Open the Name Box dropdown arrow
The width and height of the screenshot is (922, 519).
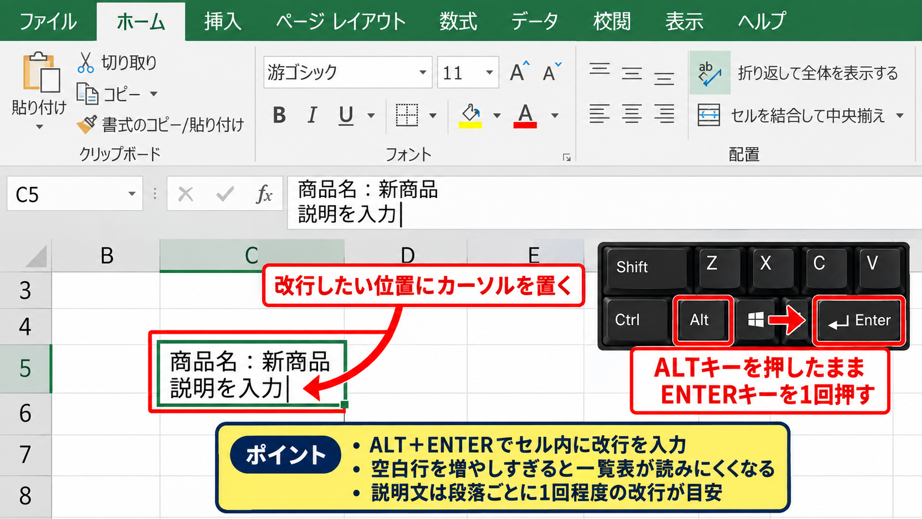coord(132,194)
